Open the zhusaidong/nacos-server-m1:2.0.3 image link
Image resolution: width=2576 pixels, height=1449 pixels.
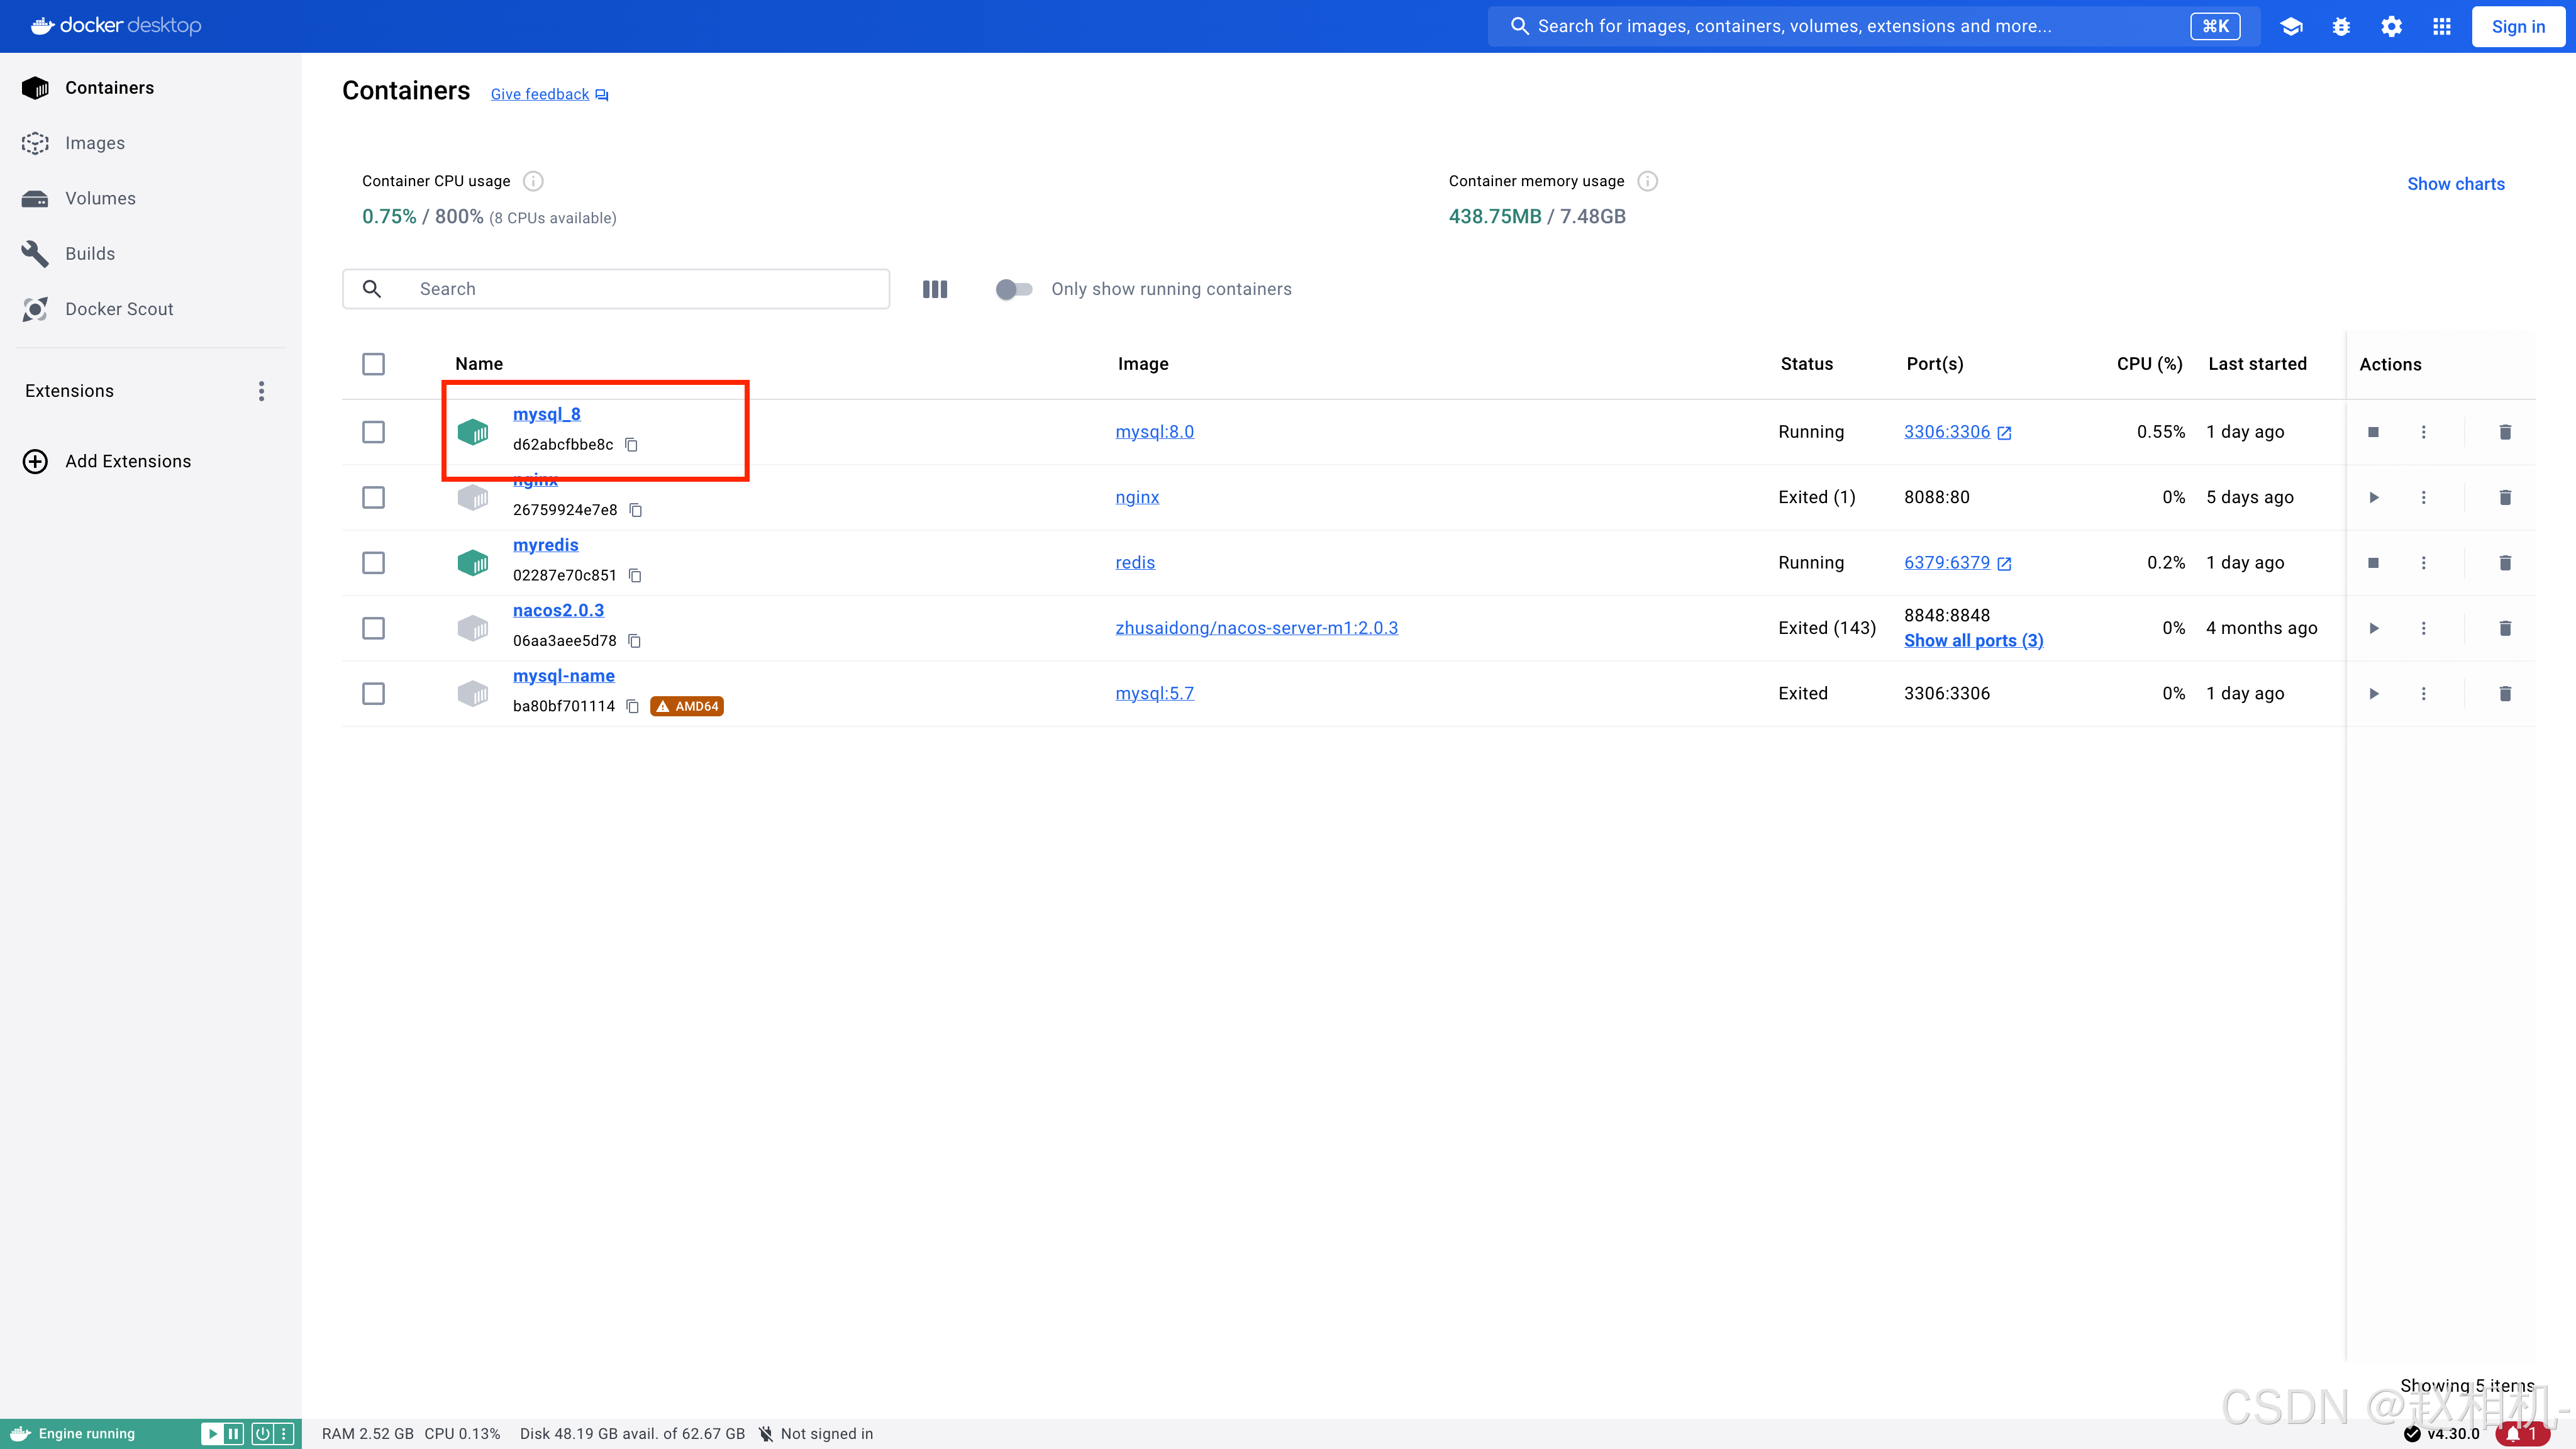(1256, 628)
